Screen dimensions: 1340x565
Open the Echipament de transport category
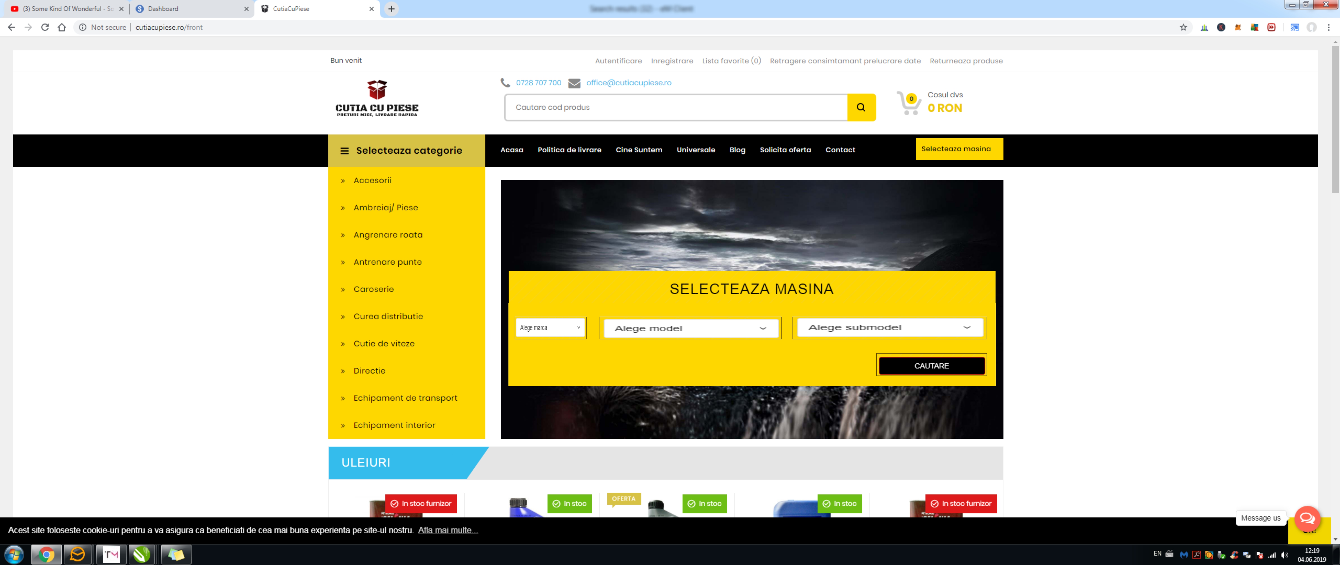click(x=405, y=398)
